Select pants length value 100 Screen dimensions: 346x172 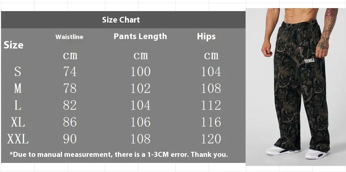coord(140,72)
